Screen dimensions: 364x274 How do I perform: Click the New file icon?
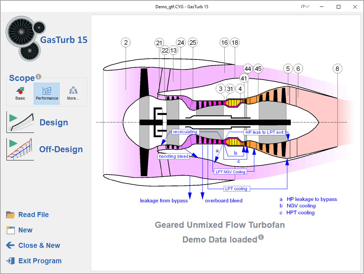(10, 230)
